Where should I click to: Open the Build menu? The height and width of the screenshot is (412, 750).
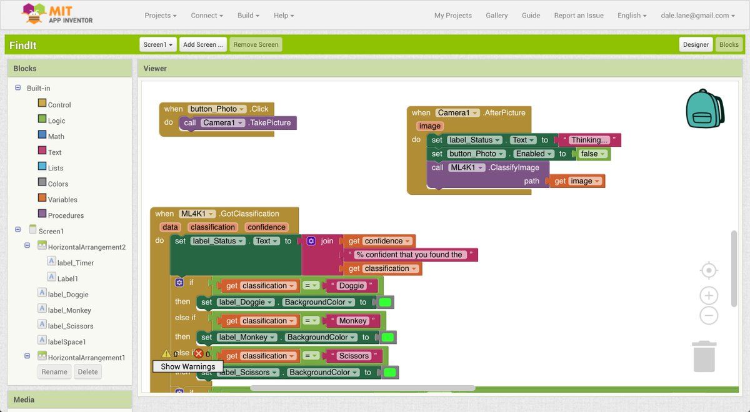click(248, 16)
